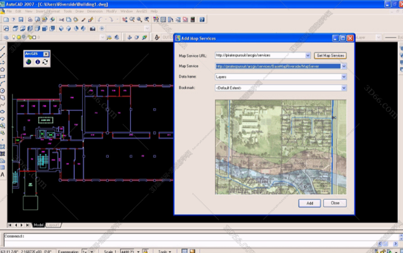
Task: Click the Cut scissors icon
Action: click(x=62, y=19)
